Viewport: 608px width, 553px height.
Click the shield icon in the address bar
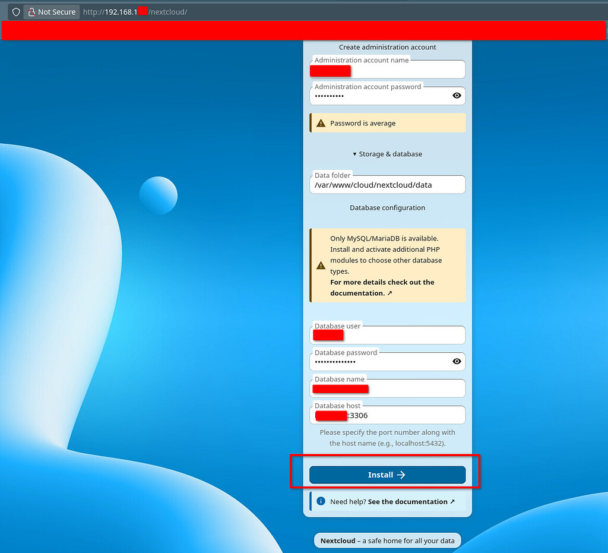16,12
